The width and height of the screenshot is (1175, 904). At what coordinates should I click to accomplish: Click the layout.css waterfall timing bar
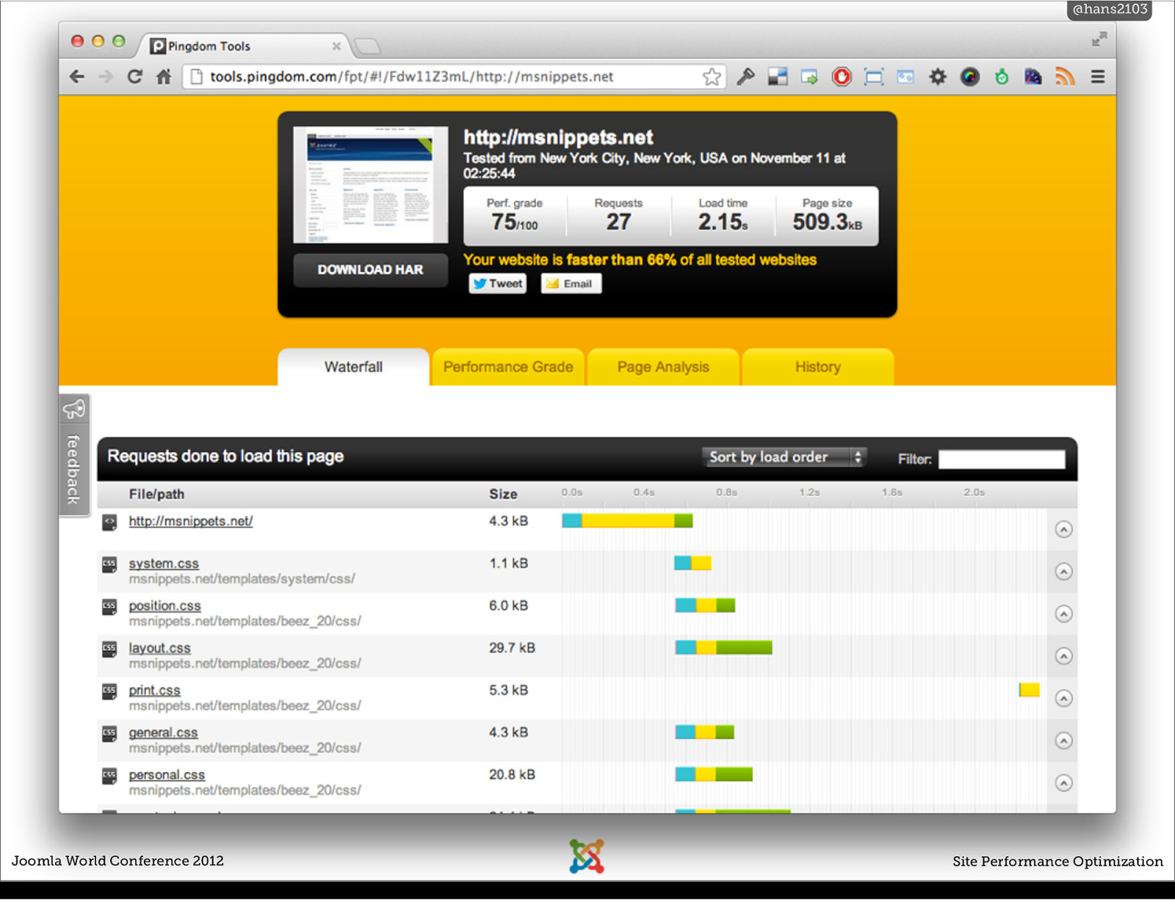[723, 647]
